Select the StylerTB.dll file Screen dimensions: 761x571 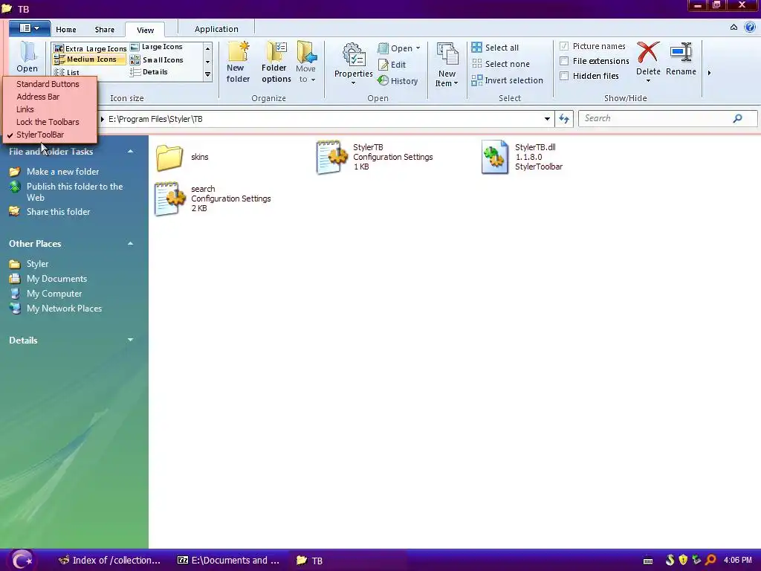coord(522,157)
